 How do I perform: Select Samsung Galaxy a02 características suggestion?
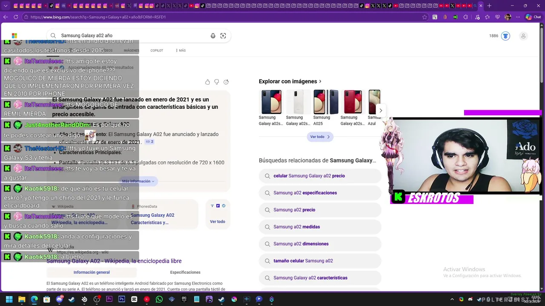pos(320,278)
